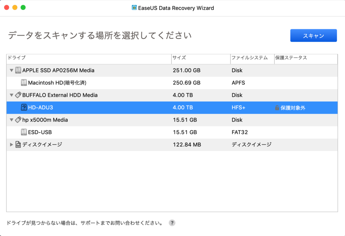Collapse hp x5000m Media disclosure triangle
Image resolution: width=345 pixels, height=236 pixels.
(11, 120)
